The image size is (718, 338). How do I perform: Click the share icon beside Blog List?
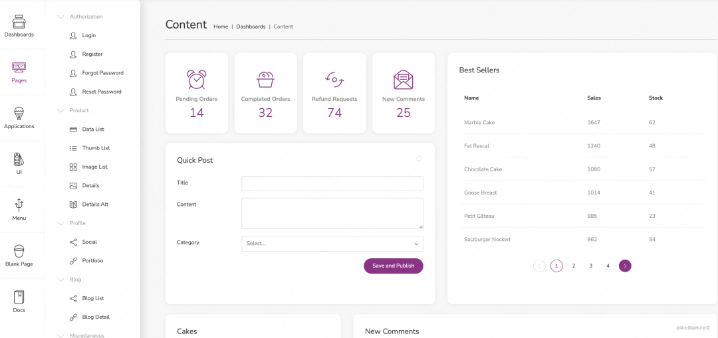coord(73,298)
